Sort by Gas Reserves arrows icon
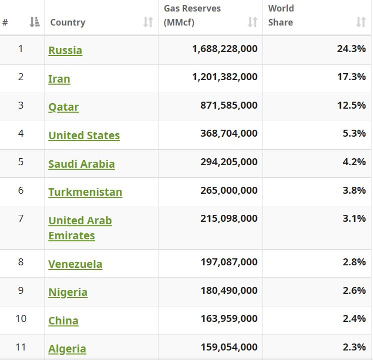The height and width of the screenshot is (360, 373). coord(252,22)
